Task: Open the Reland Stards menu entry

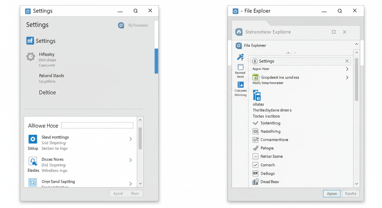Action: pyautogui.click(x=51, y=76)
